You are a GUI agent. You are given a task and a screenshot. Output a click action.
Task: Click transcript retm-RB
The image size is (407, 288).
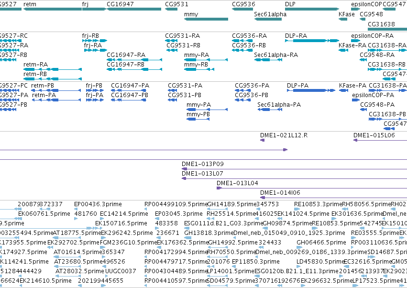[x=53, y=79]
